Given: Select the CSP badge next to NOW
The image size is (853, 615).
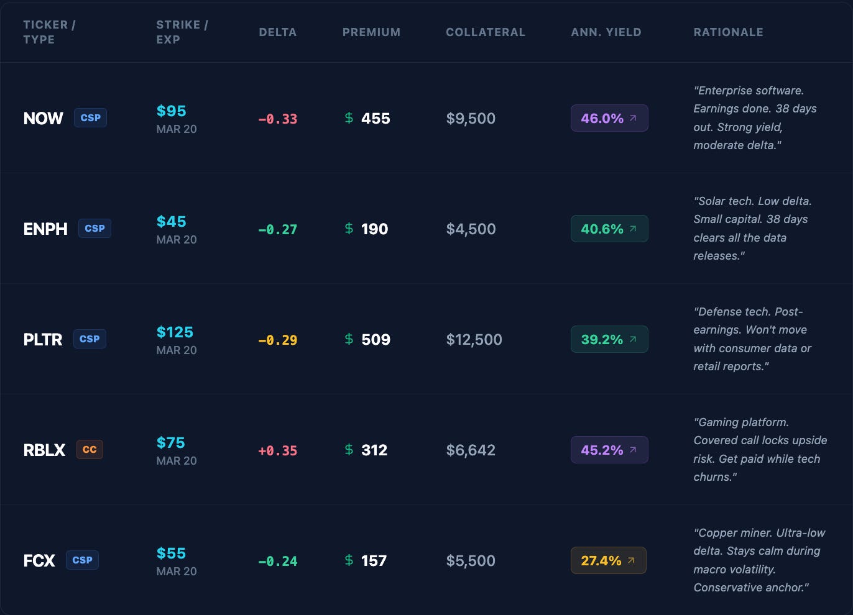Looking at the screenshot, I should pyautogui.click(x=91, y=117).
